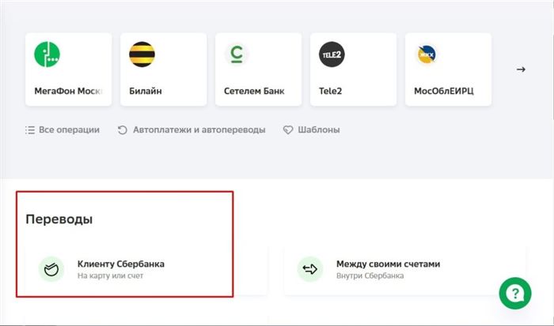Click the MegaFon green logo icon
This screenshot has height=326, width=554.
tap(47, 54)
